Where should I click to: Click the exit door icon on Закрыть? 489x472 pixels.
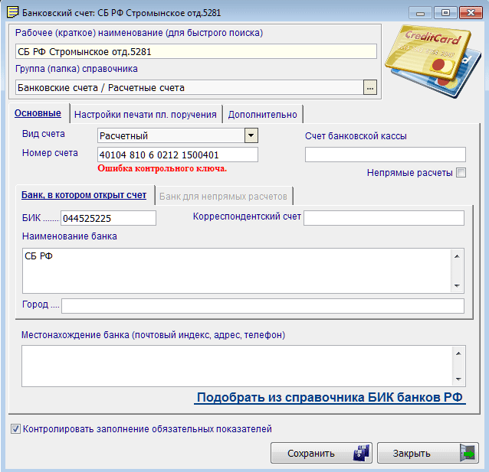point(468,453)
